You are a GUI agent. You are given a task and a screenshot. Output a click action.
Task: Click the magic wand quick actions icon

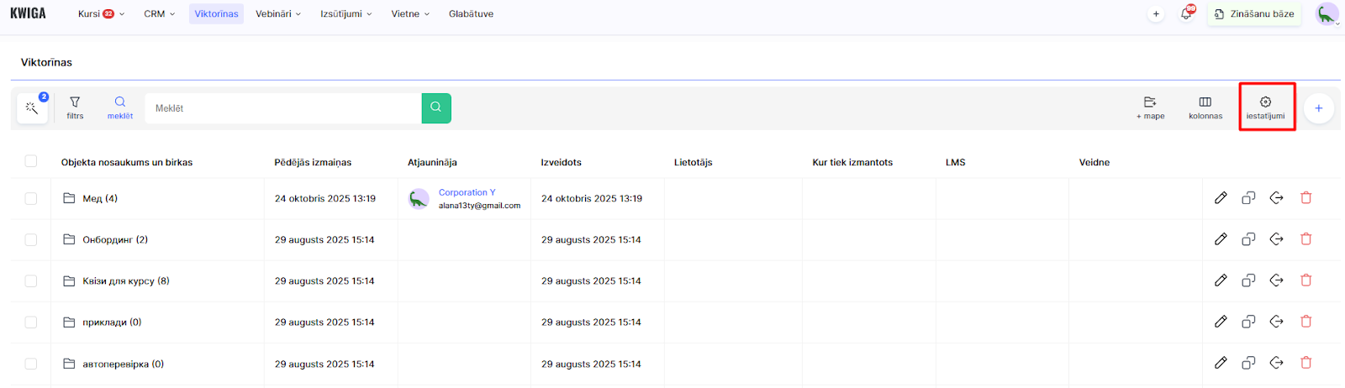tap(32, 108)
